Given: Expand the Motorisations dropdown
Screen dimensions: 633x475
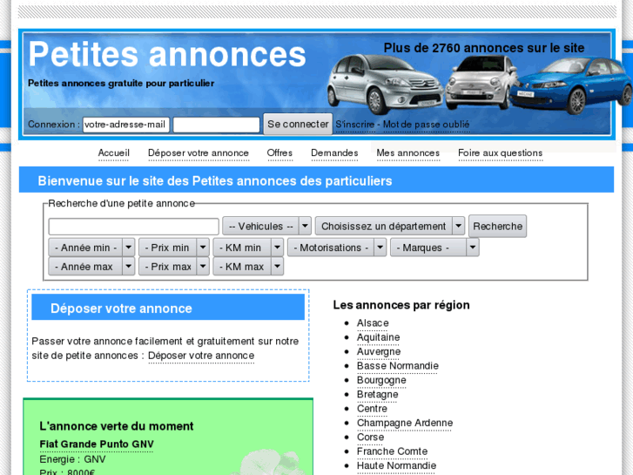Looking at the screenshot, I should [337, 248].
